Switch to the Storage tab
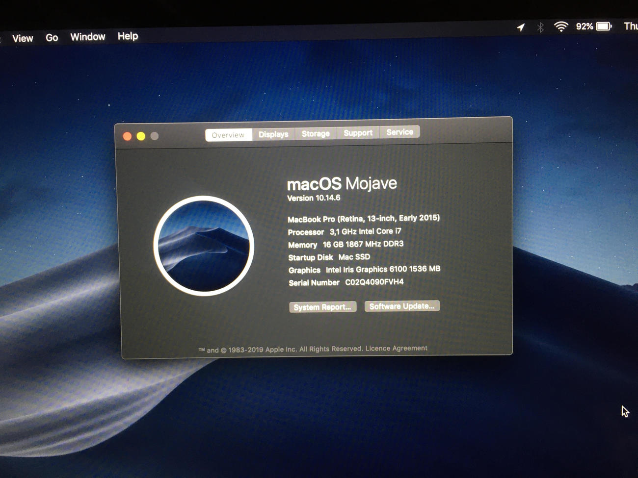638x478 pixels. pyautogui.click(x=316, y=133)
